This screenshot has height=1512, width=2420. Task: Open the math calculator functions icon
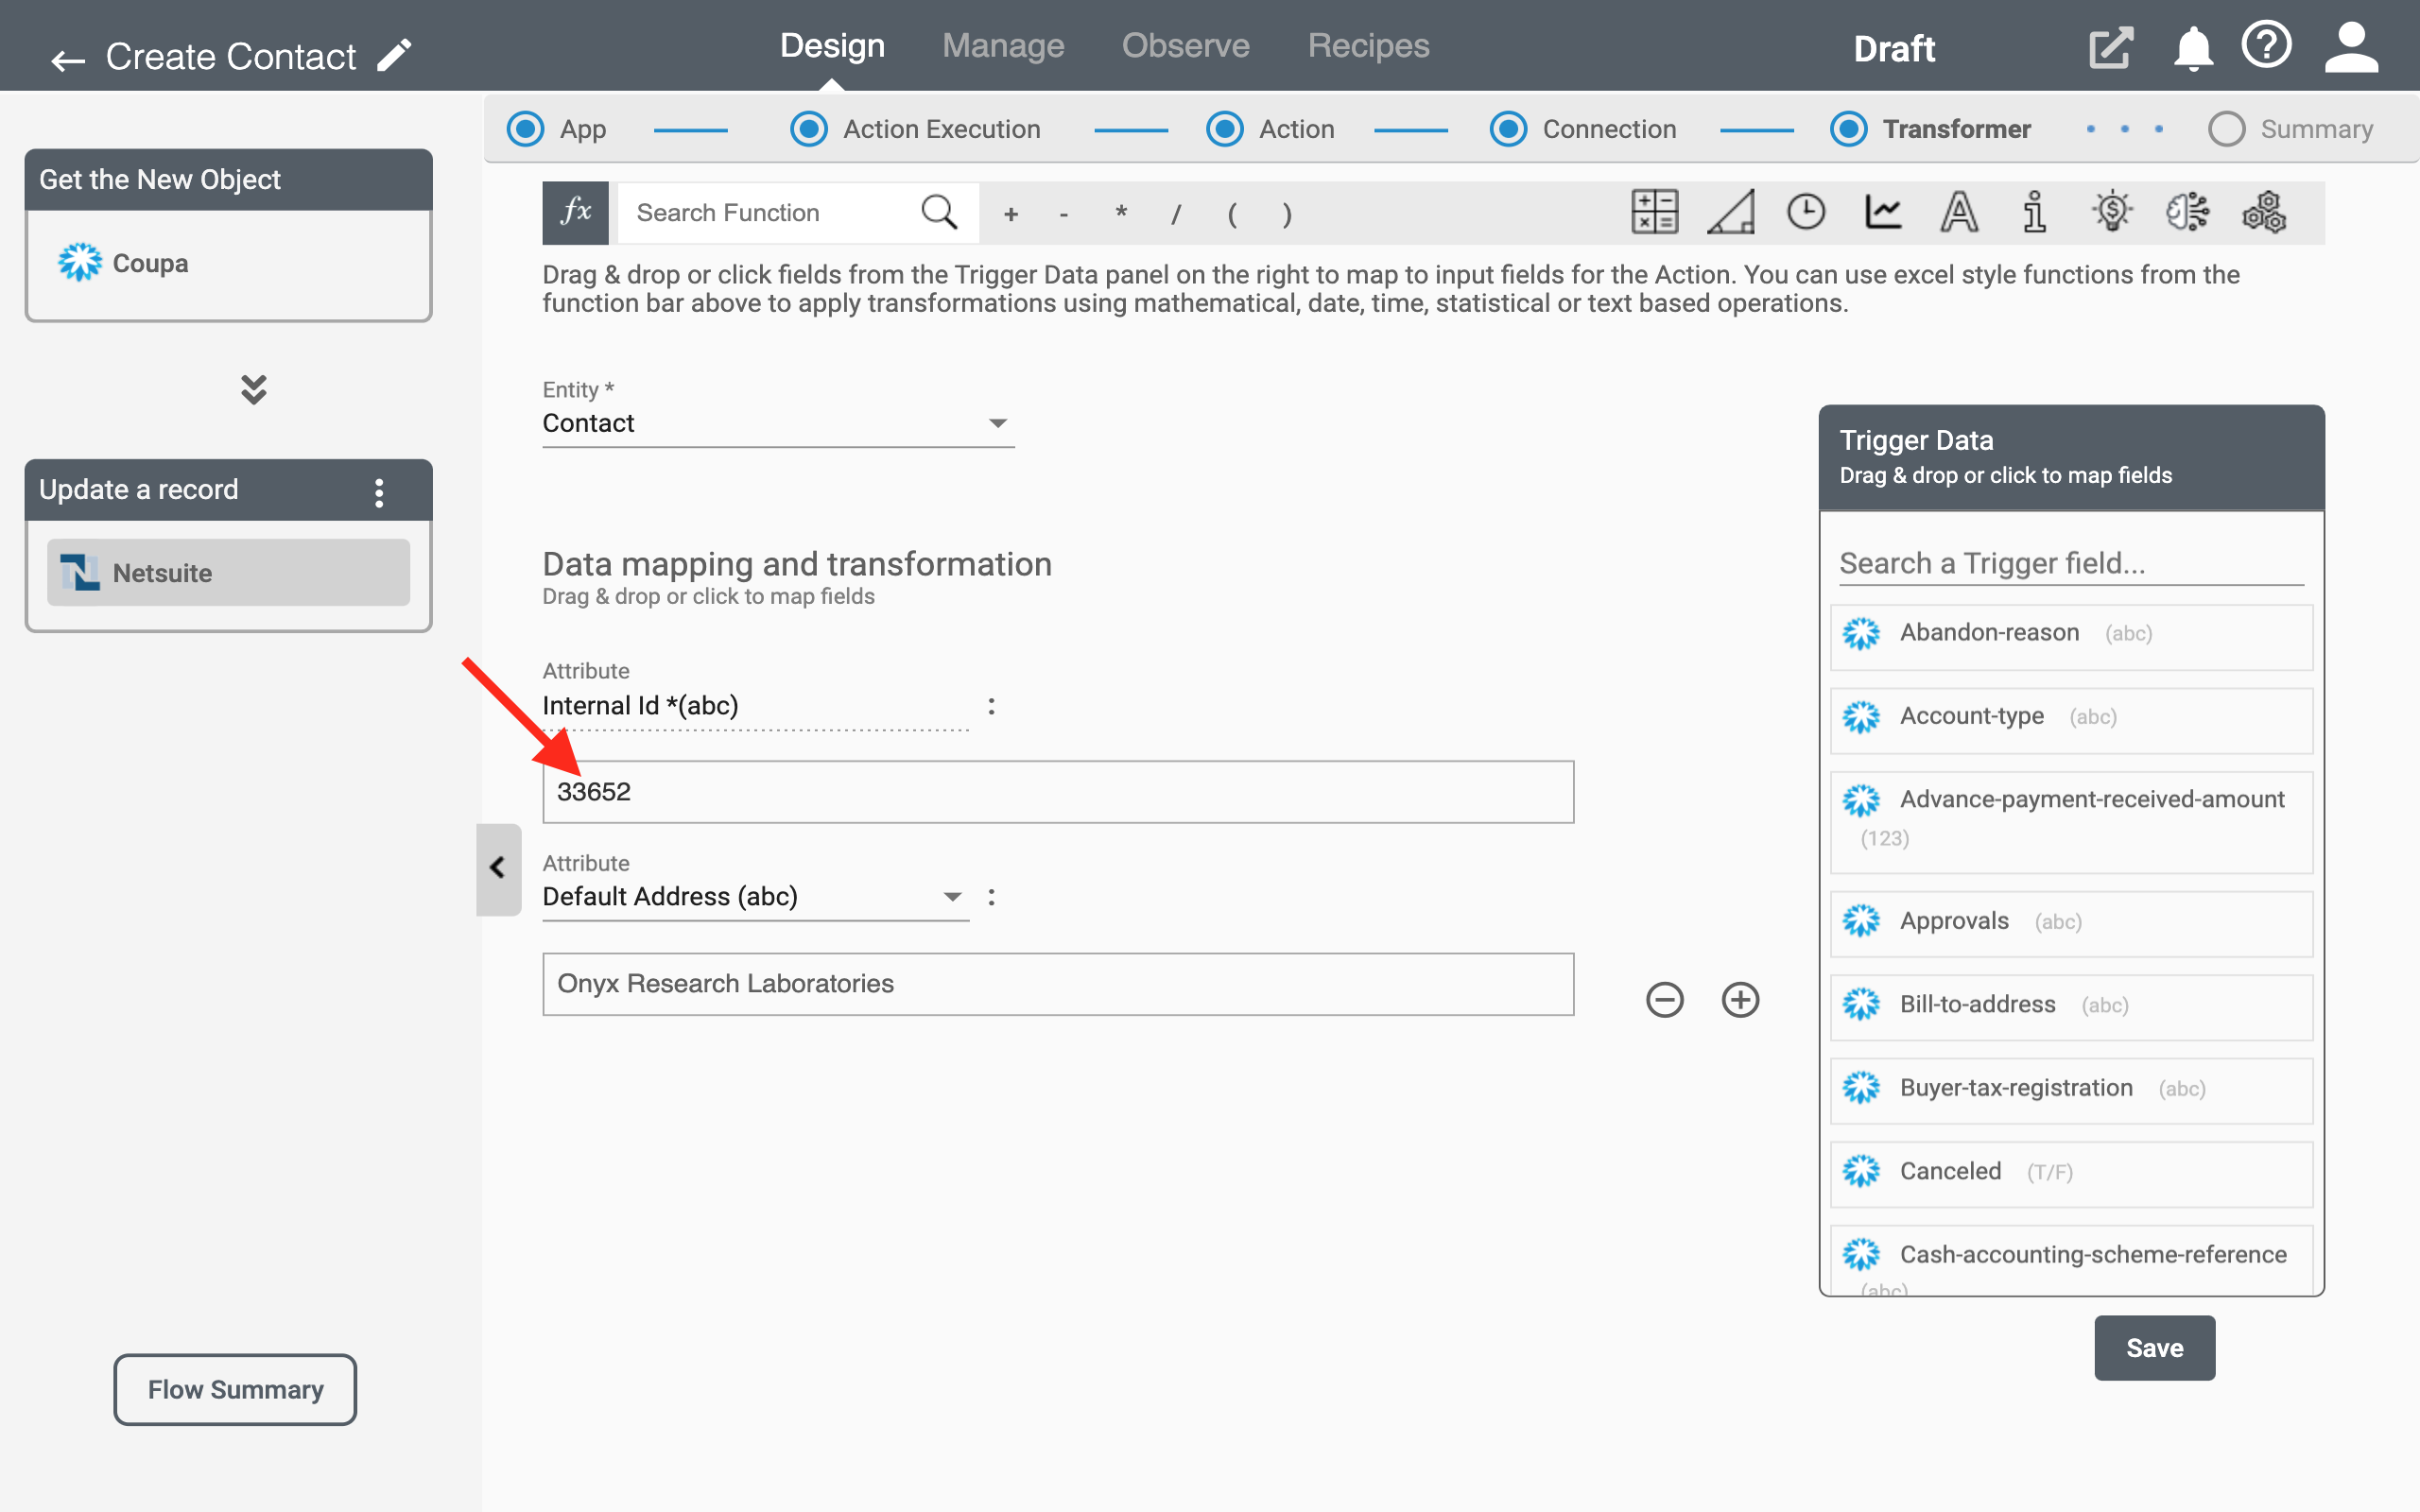[x=1655, y=212]
